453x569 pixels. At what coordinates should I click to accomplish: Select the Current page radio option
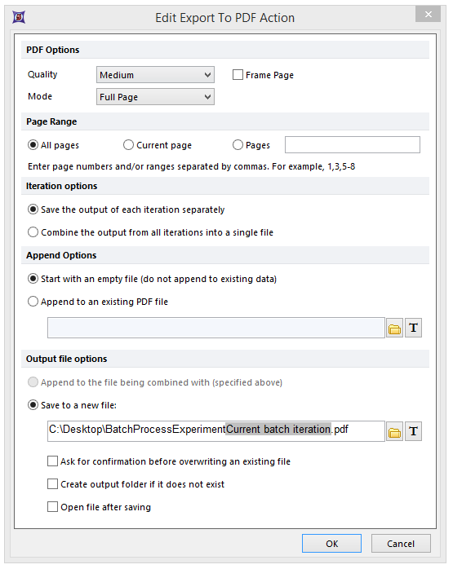(x=128, y=145)
